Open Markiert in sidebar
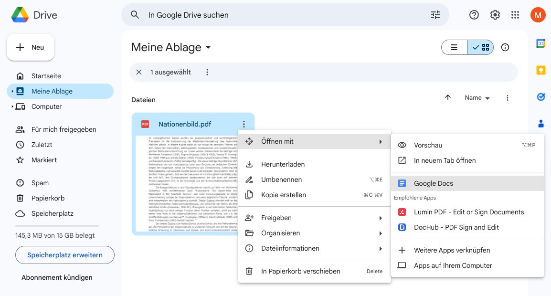The height and width of the screenshot is (296, 551). point(60,160)
